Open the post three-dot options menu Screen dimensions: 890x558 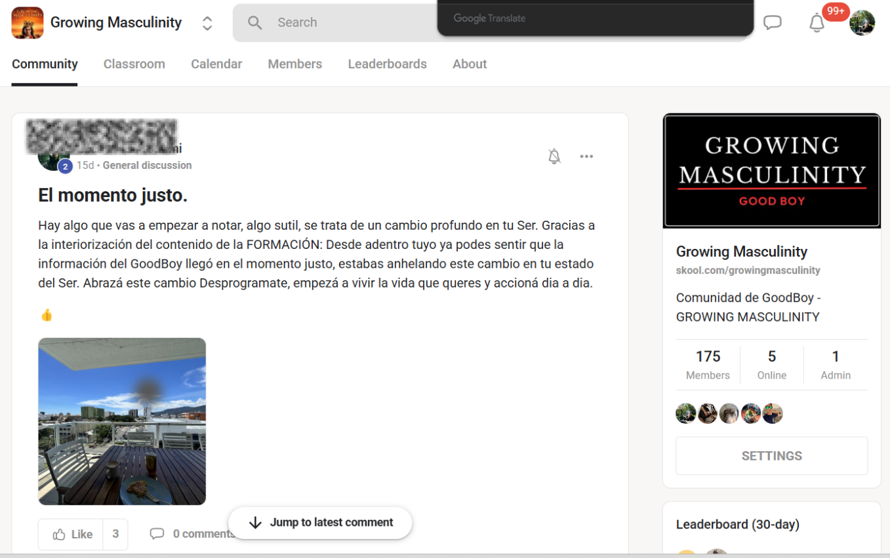pos(586,157)
